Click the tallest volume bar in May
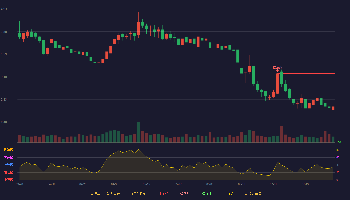Screen dimensions: 350x200 (138, 132)
